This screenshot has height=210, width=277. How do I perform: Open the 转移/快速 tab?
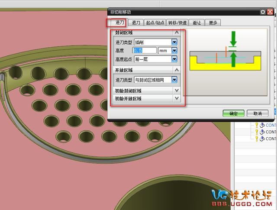[177, 23]
